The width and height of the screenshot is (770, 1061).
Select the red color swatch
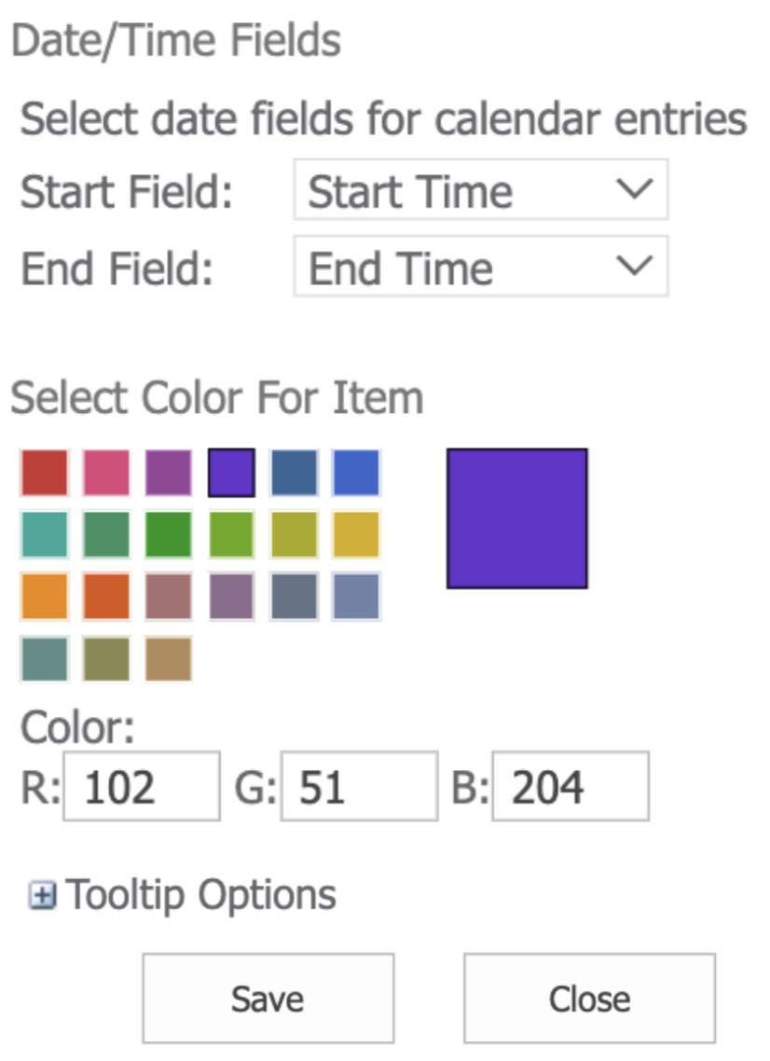[45, 473]
